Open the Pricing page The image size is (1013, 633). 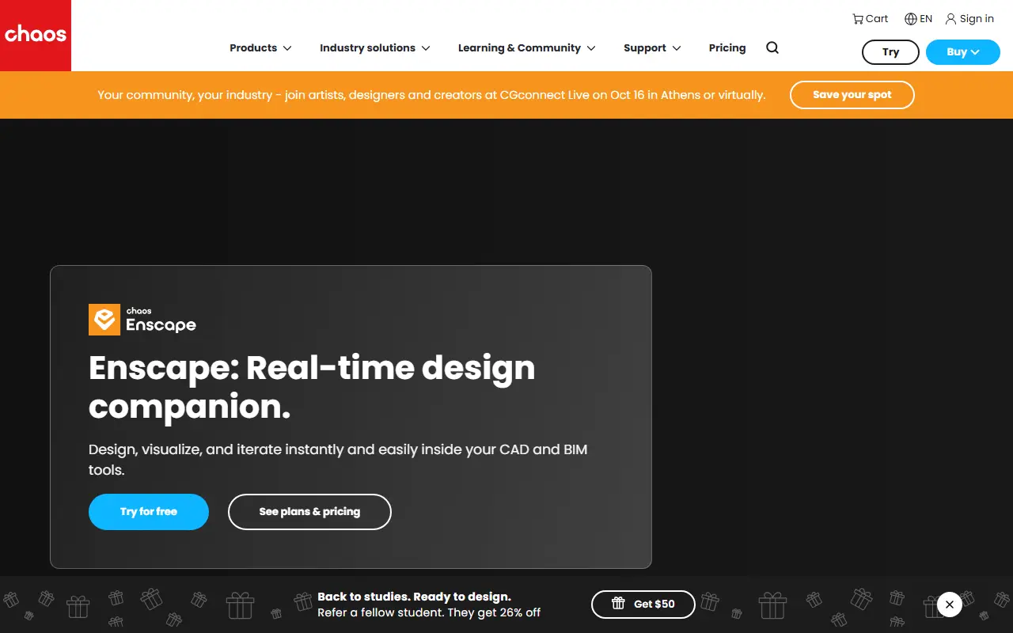[x=727, y=47]
